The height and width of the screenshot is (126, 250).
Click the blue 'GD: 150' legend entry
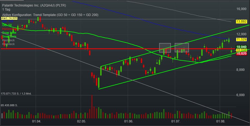click(8, 21)
